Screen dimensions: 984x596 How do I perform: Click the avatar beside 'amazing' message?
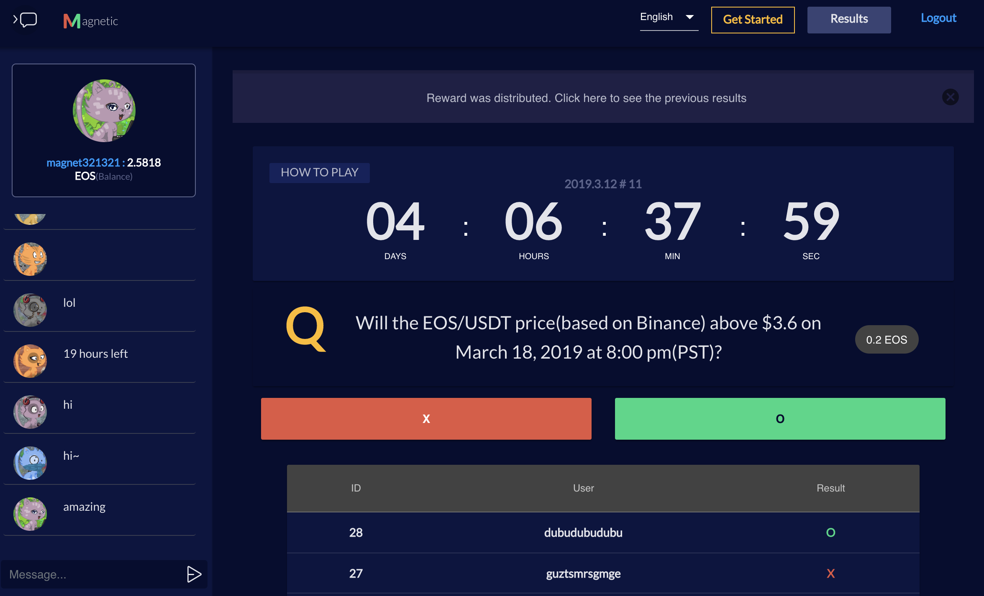[30, 514]
